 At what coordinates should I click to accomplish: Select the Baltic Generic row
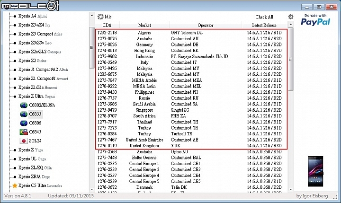click(x=191, y=158)
